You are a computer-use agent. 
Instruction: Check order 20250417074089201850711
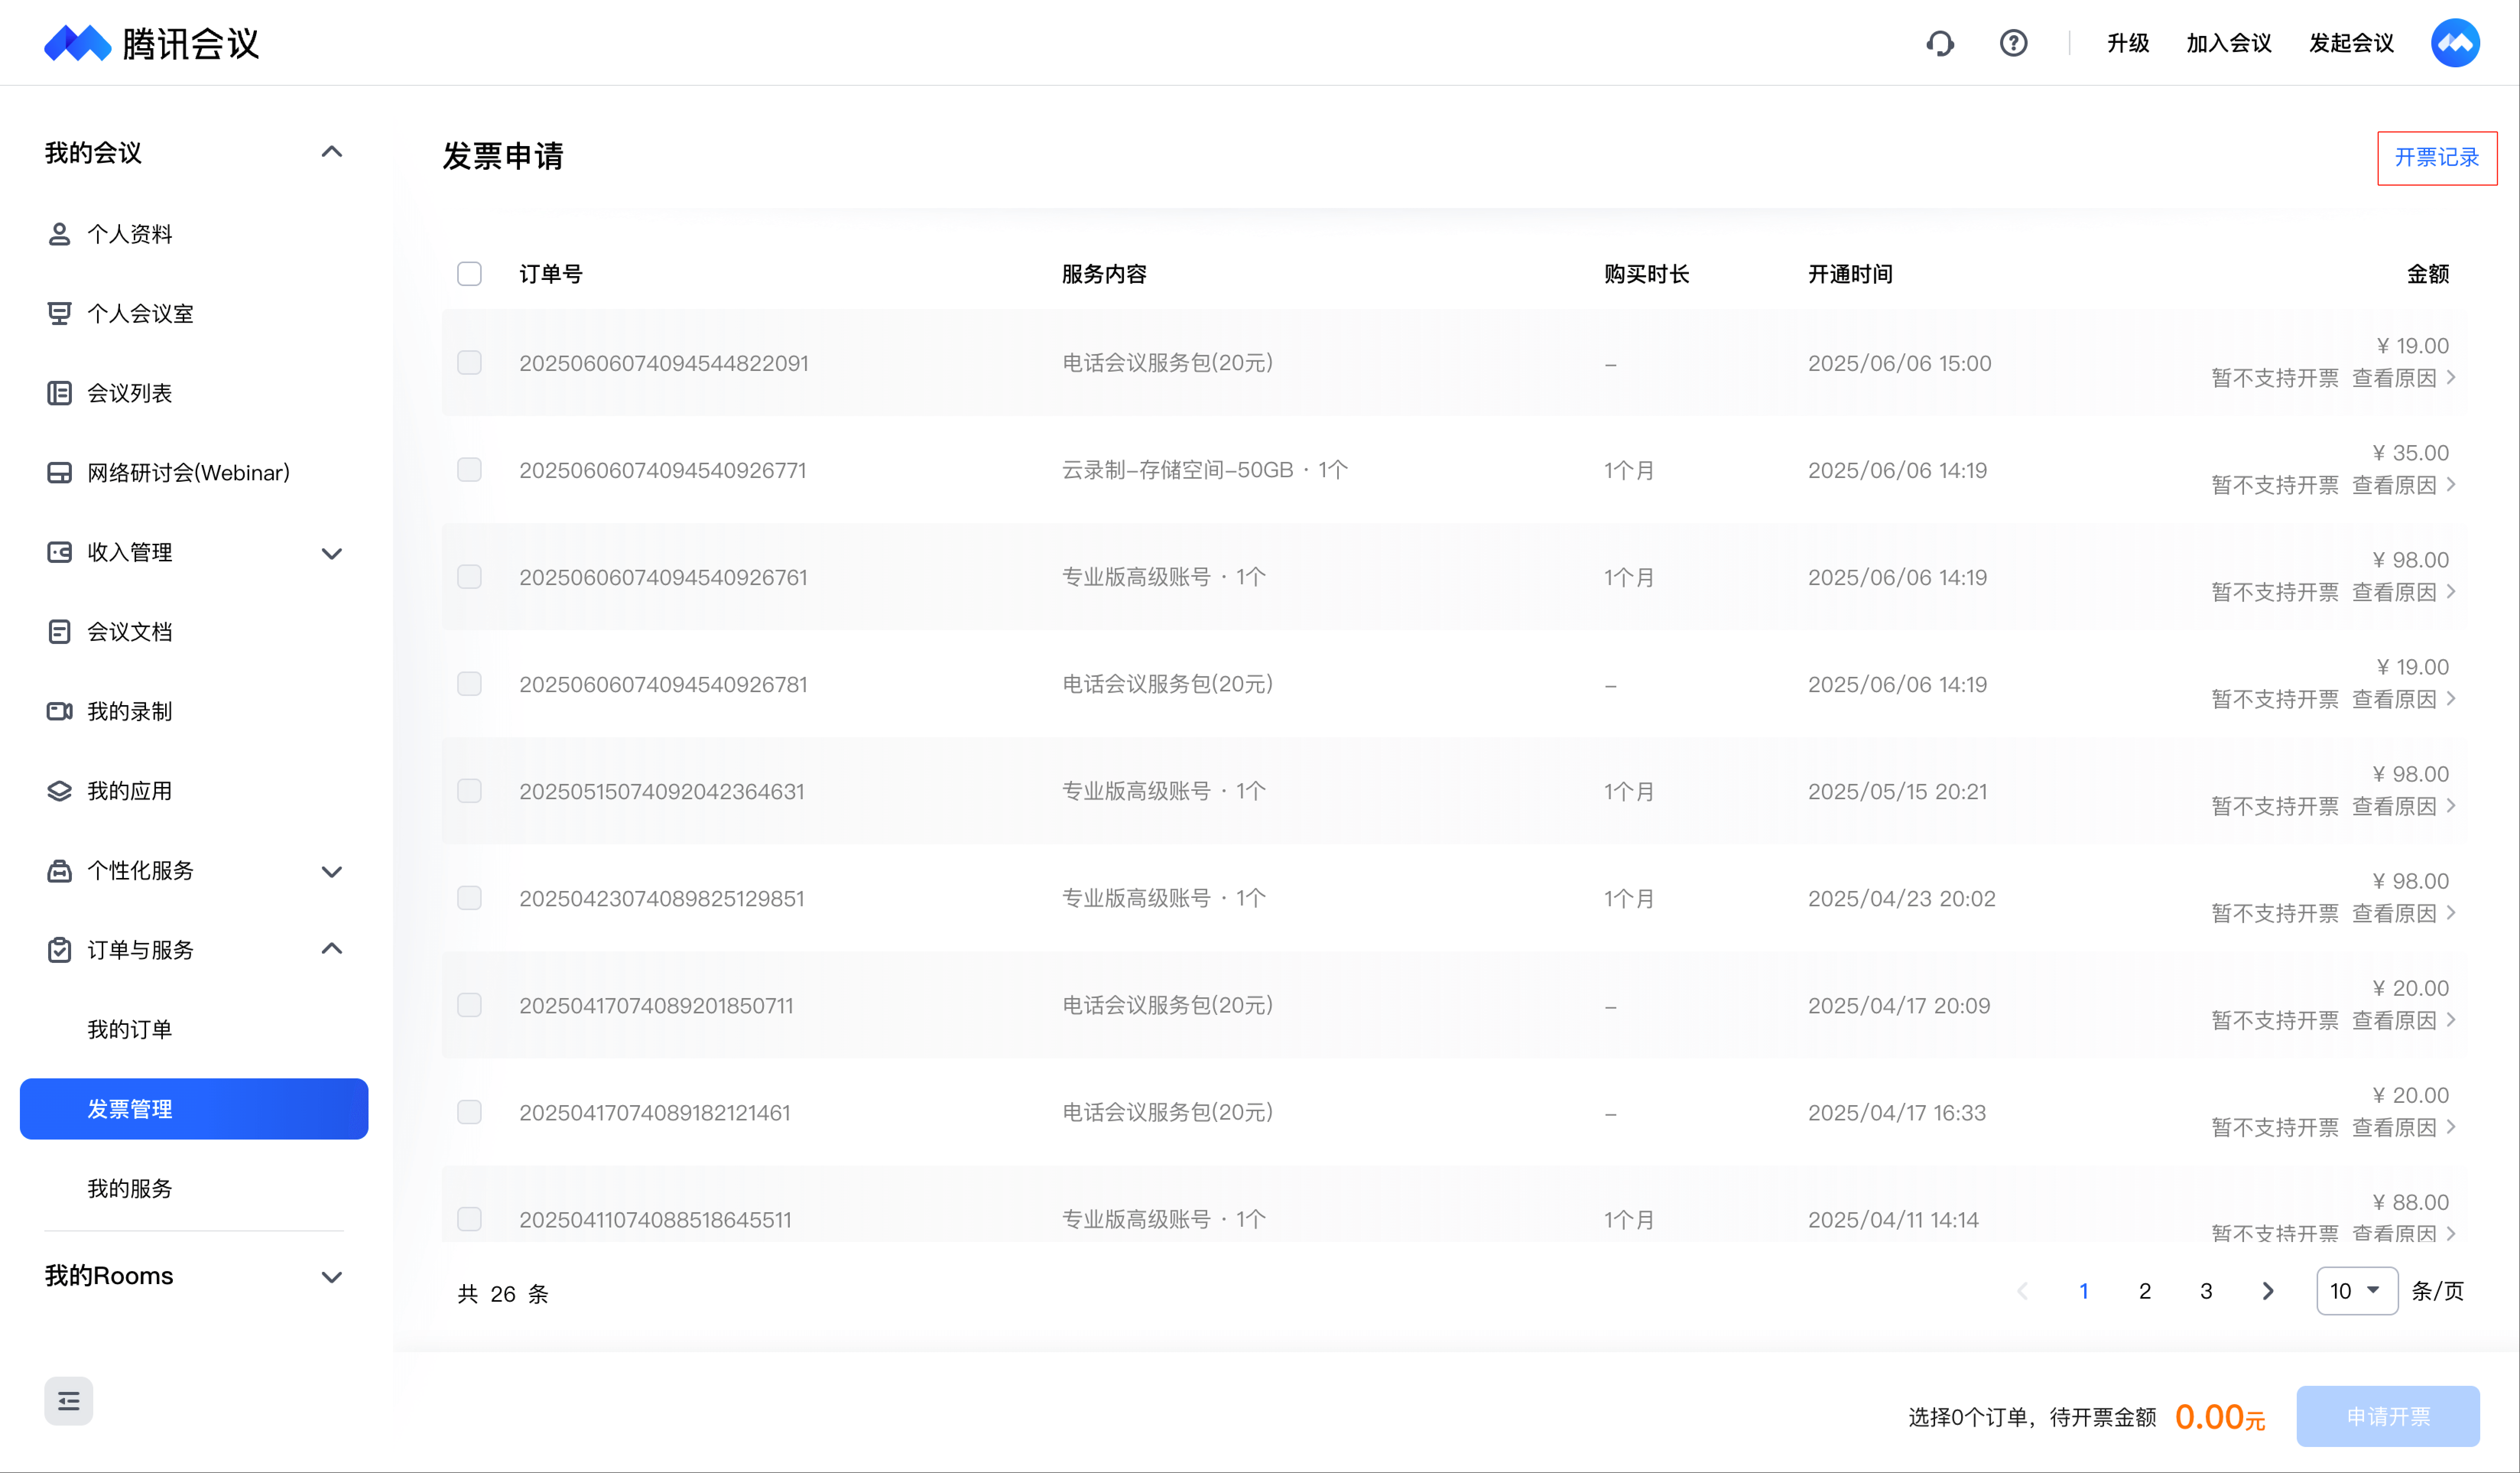(469, 1004)
